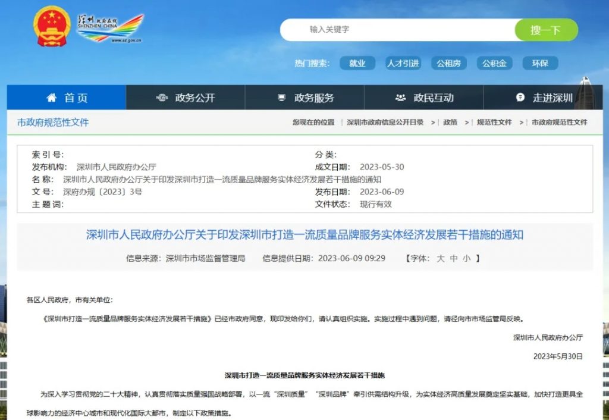609x420 pixels.
Task: Click the round icon beside 走进深圳
Action: click(x=520, y=98)
